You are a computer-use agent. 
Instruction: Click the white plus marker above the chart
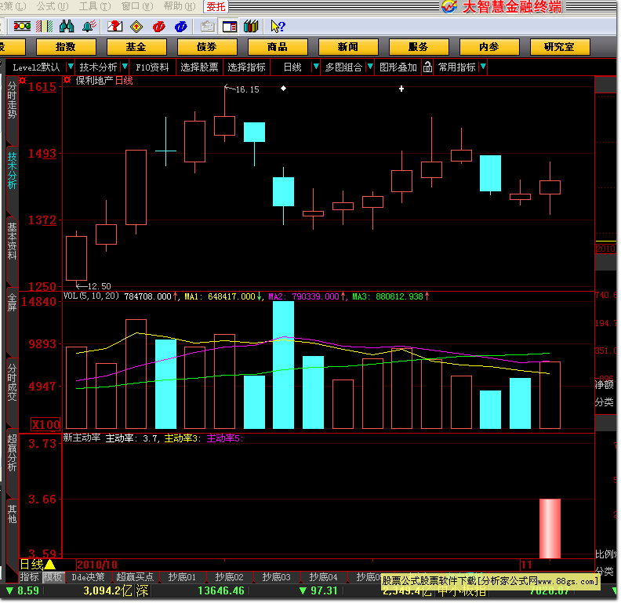point(401,89)
